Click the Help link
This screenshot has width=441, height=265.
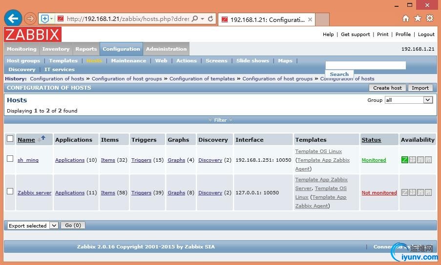tap(328, 34)
